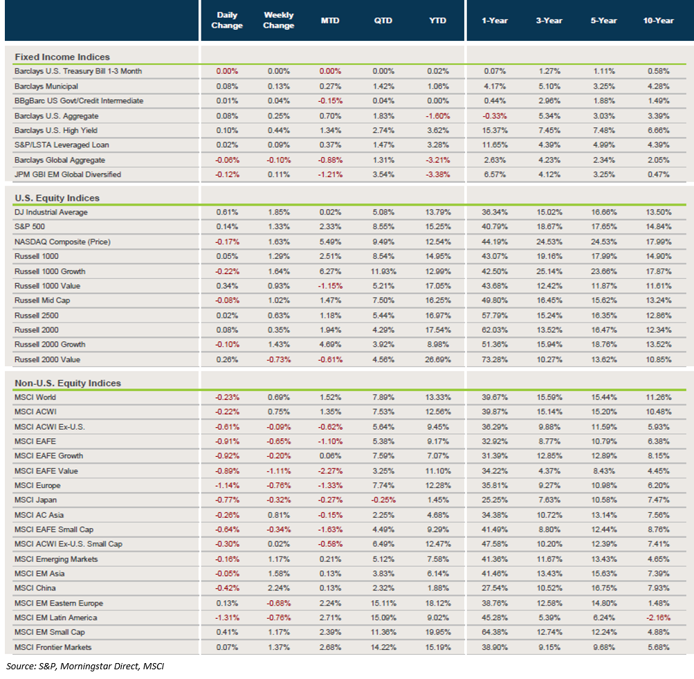Select MSCI Japan QTD value -0.25%

coord(383,500)
